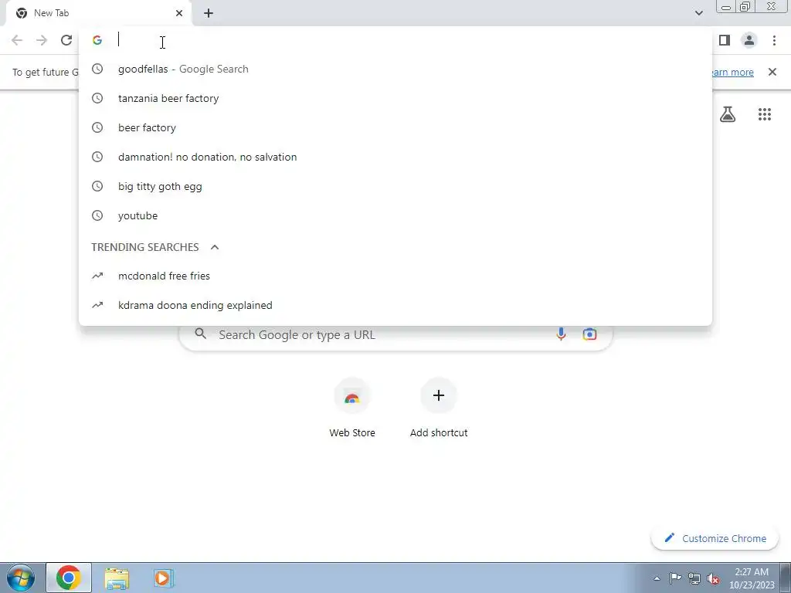Screen dimensions: 791x593
Task: Close the New Tab tab
Action: 179,13
